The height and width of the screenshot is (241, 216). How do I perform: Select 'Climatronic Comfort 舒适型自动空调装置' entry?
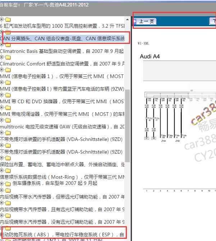[x=62, y=64]
